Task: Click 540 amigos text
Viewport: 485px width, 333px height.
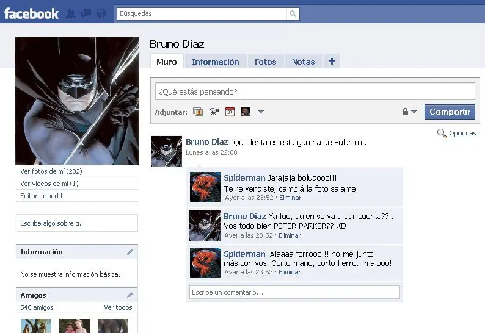Action: tap(37, 307)
